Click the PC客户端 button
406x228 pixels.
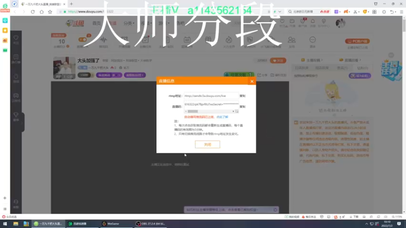pos(357,41)
